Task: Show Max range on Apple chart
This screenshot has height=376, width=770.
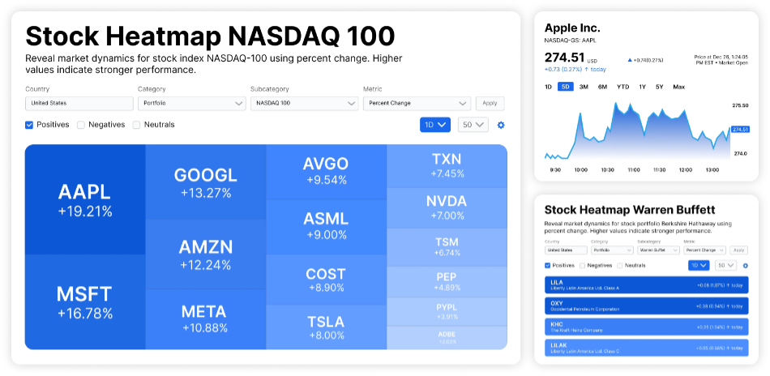Action: coord(678,87)
